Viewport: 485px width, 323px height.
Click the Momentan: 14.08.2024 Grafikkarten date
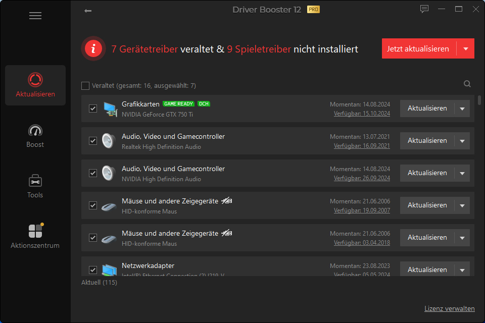pos(360,104)
